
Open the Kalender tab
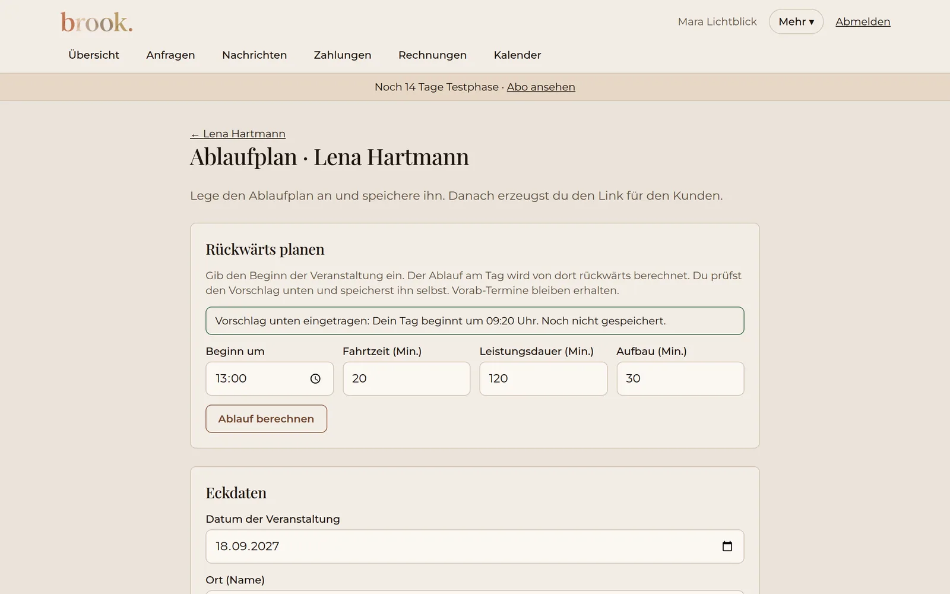517,55
